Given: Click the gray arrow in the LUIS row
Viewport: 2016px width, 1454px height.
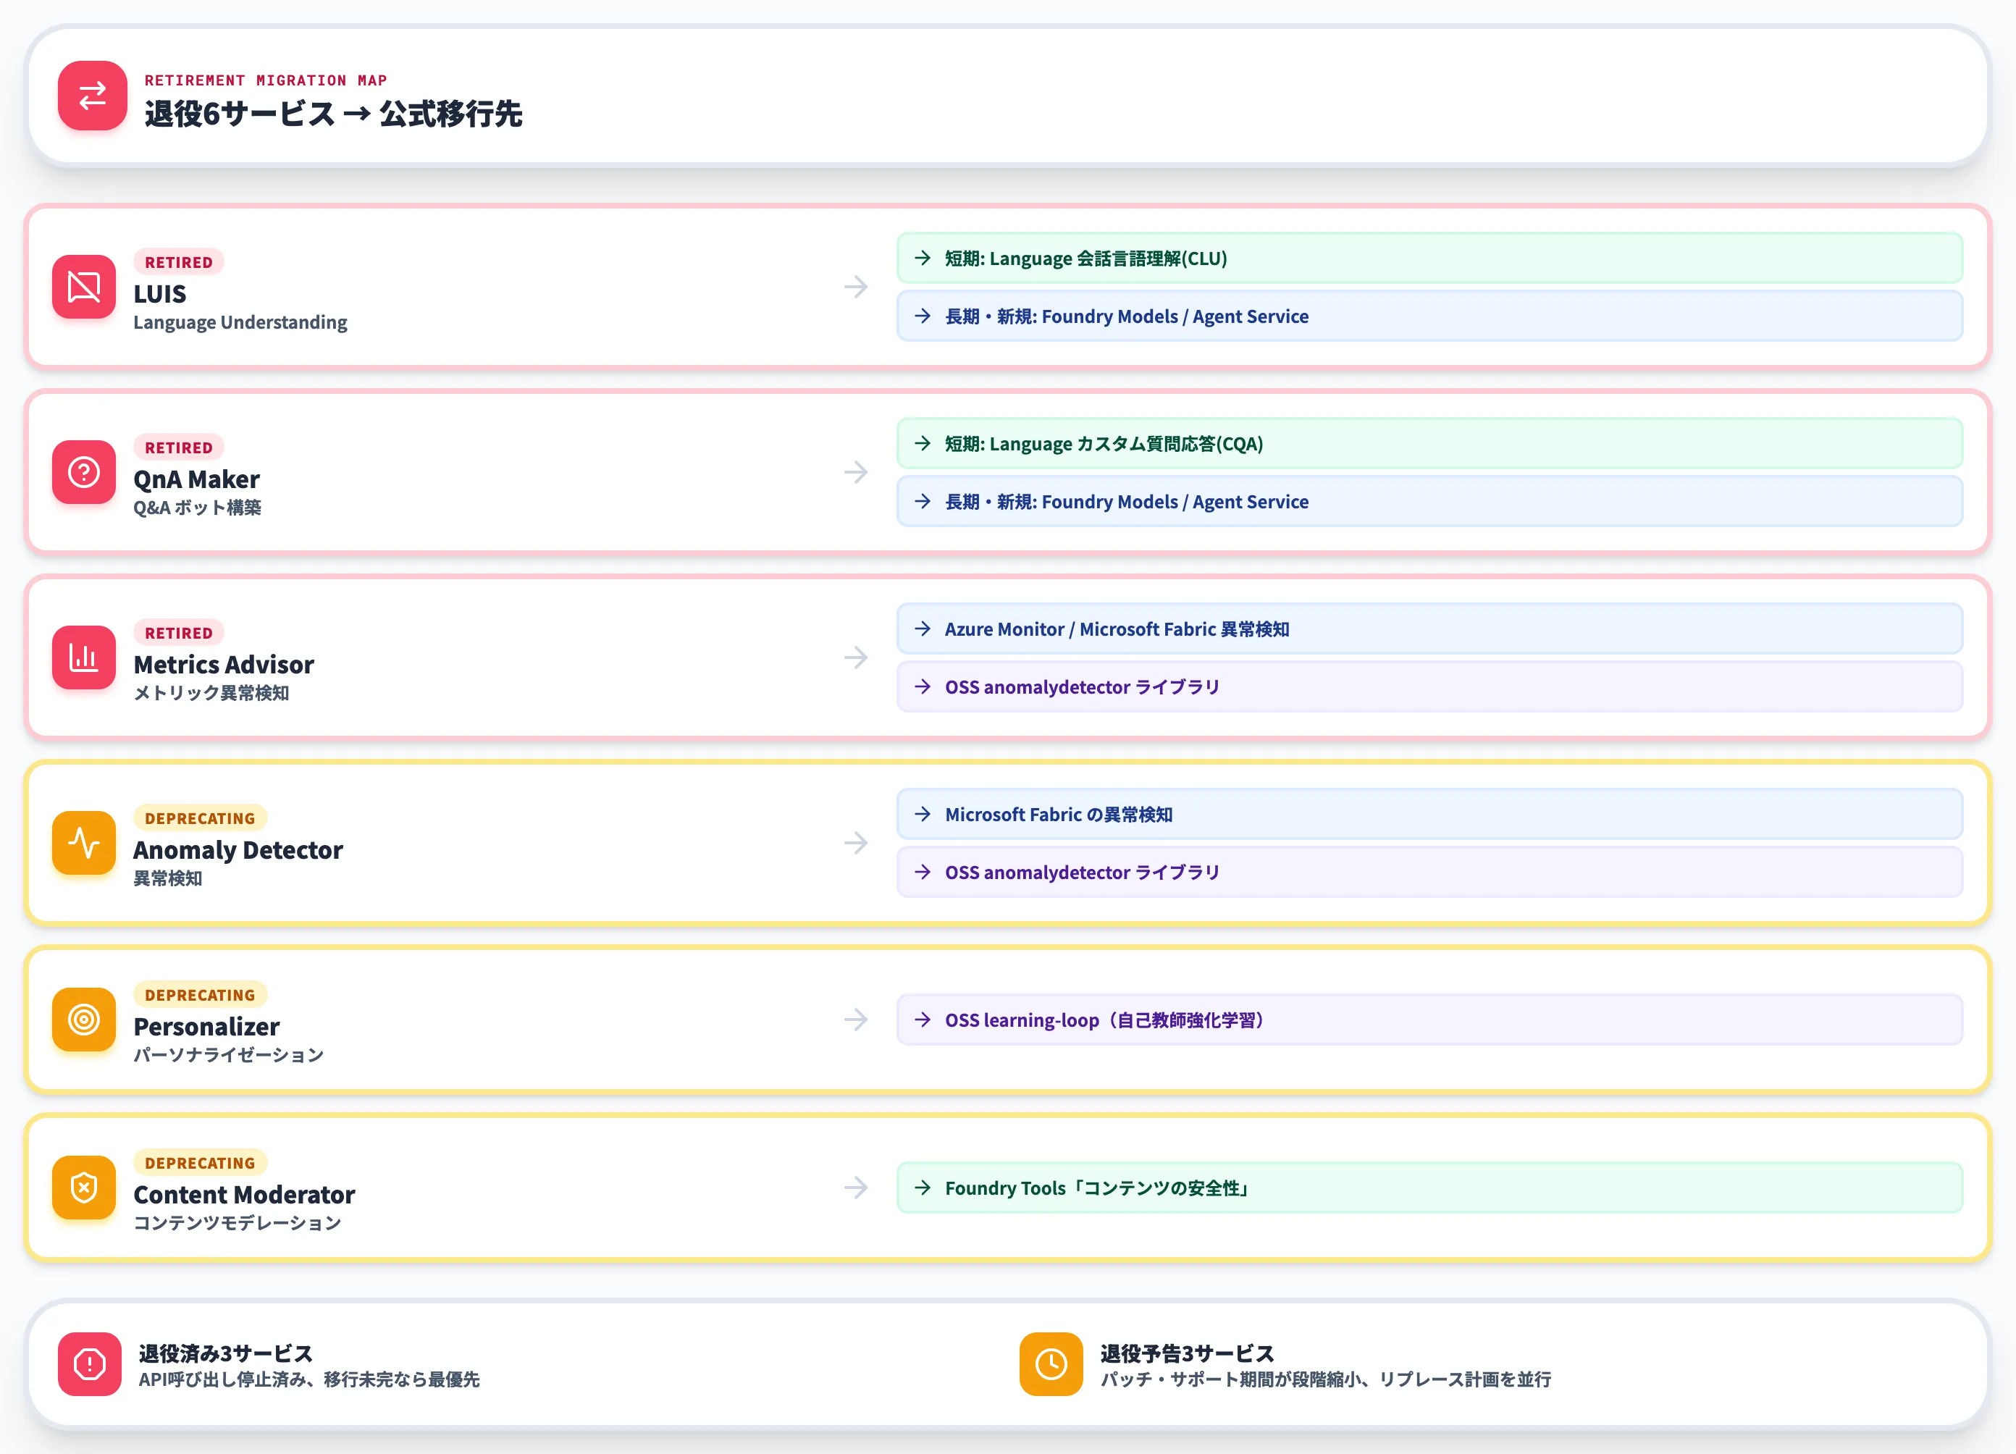Looking at the screenshot, I should pos(856,286).
